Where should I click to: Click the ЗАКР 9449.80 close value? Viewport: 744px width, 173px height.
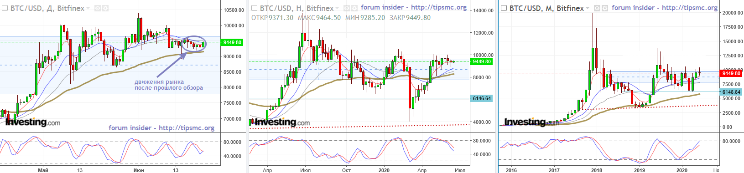(410, 18)
